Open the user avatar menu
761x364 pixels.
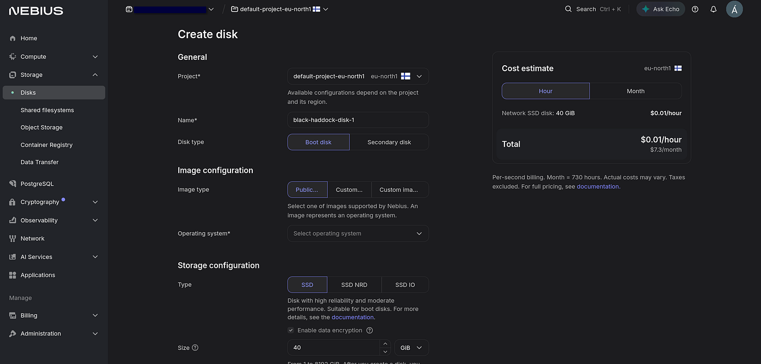[x=734, y=9]
